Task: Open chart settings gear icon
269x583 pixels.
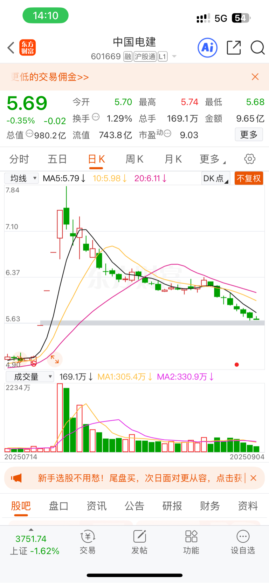Action: click(x=250, y=159)
